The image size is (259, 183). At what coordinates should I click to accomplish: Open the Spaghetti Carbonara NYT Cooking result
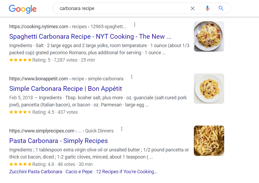90,37
